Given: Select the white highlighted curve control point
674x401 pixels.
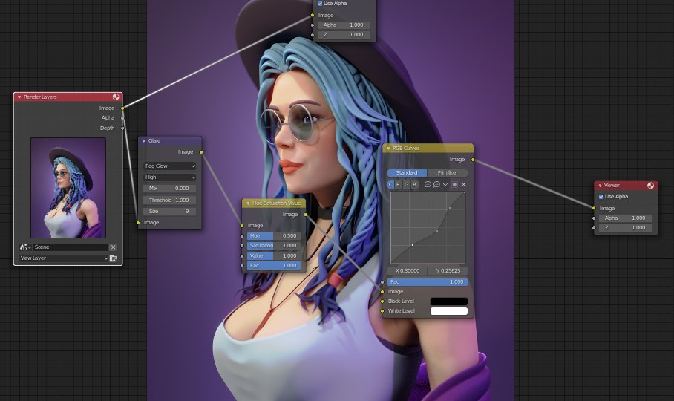Looking at the screenshot, I should 413,245.
